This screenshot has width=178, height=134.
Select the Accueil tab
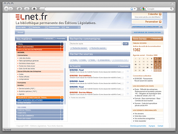click(20, 32)
